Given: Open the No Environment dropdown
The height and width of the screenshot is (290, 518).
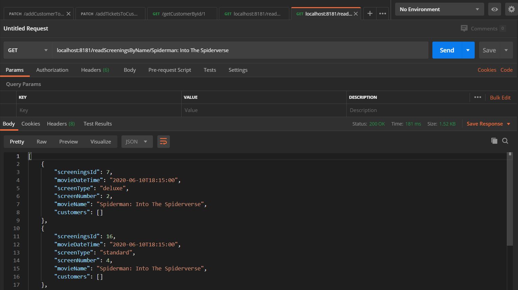Looking at the screenshot, I should 439,9.
